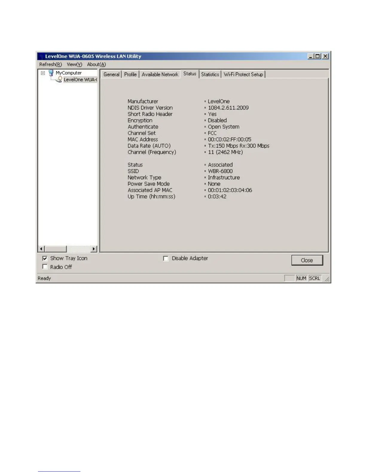Click the NUM indicator in status bar
This screenshot has width=366, height=474.
pos(301,278)
